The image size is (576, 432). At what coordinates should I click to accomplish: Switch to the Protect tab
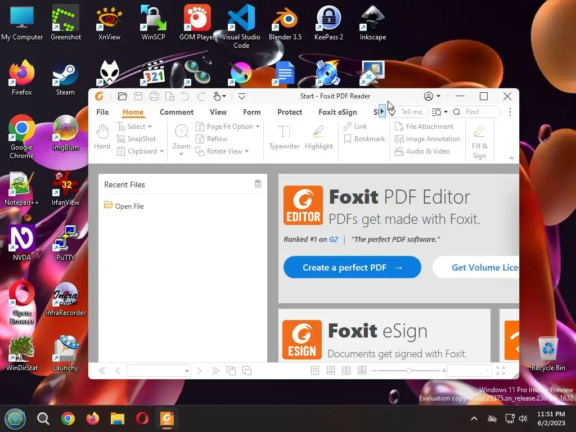pos(290,112)
